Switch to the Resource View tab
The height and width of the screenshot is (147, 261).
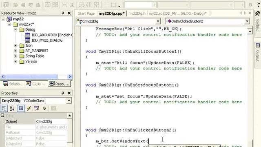pos(60,84)
